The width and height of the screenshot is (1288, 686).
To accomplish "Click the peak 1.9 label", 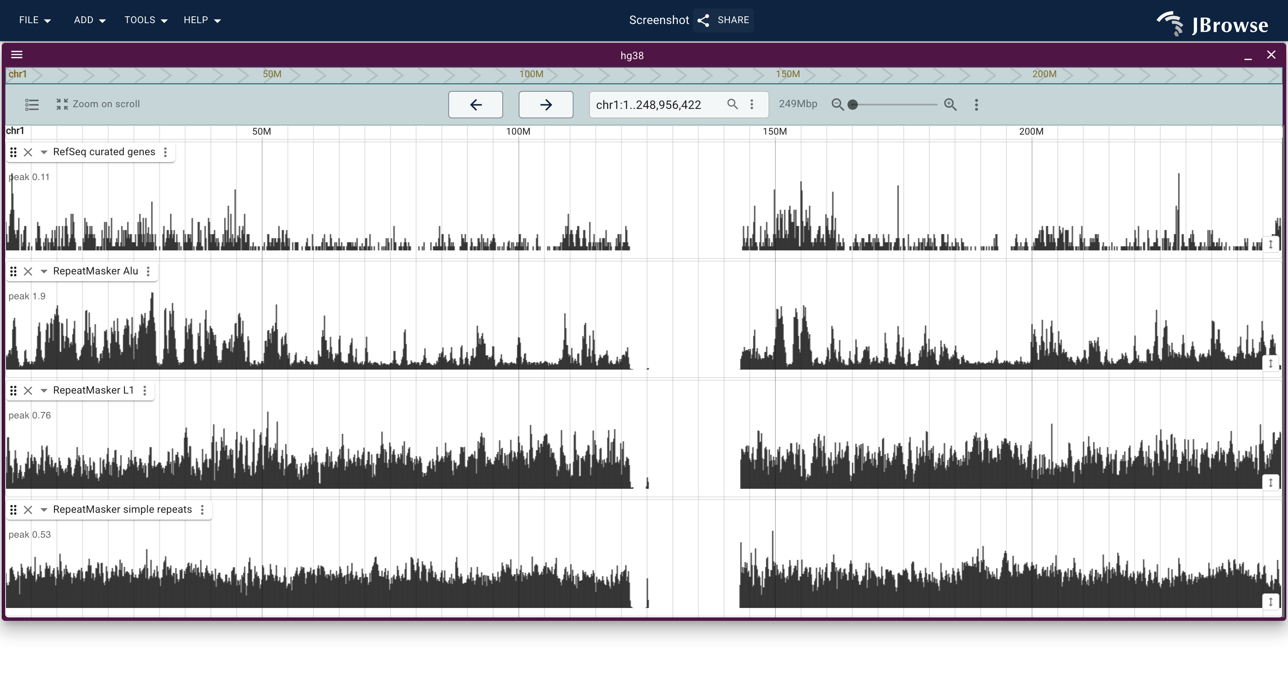I will (27, 296).
